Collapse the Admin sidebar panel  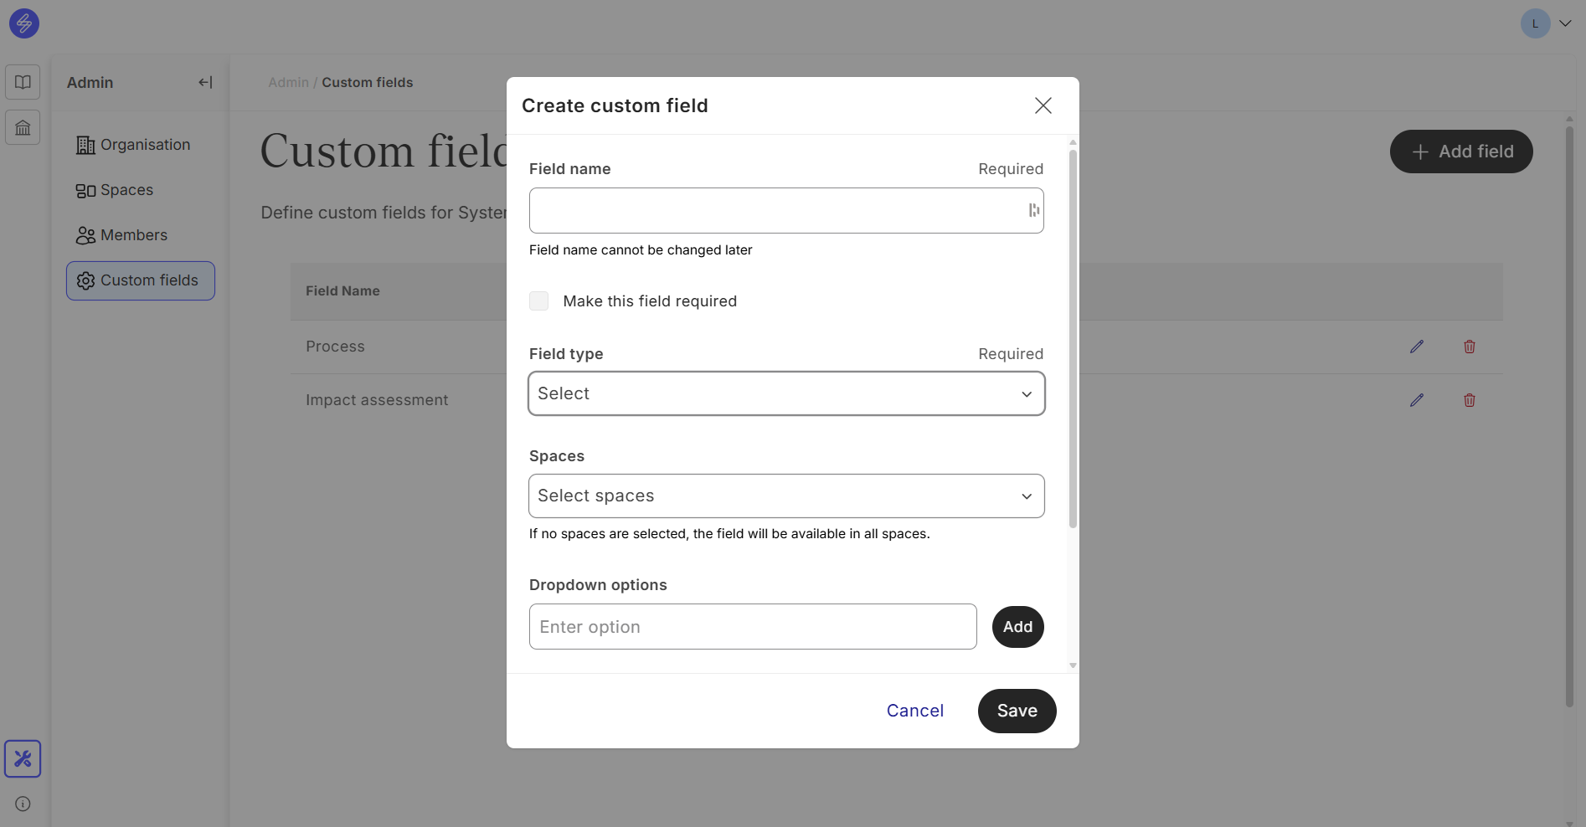[205, 82]
